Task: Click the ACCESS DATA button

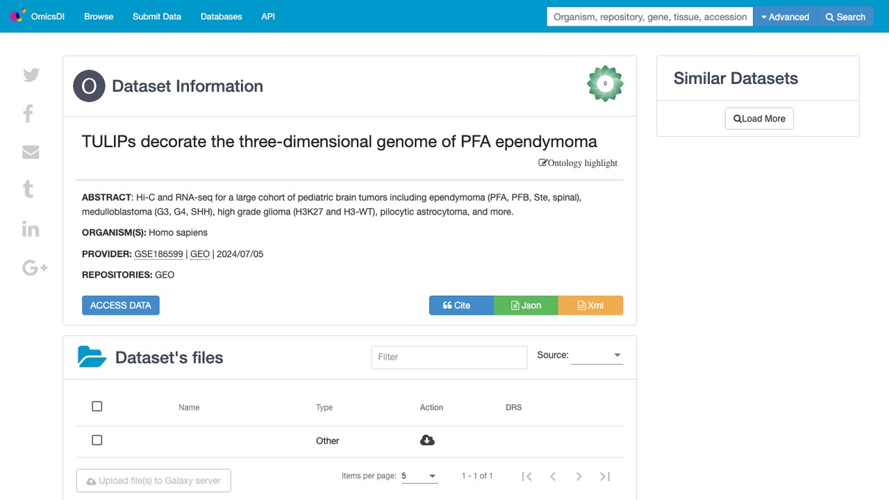Action: tap(121, 306)
